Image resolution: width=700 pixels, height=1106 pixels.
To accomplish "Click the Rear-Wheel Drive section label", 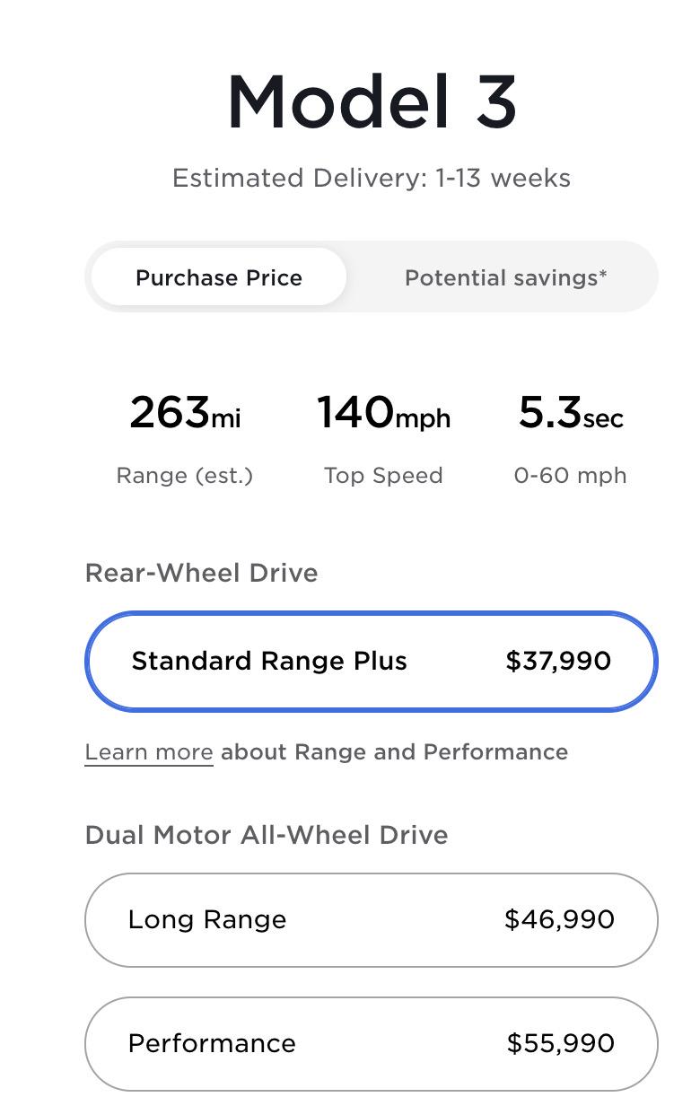I will [x=202, y=574].
